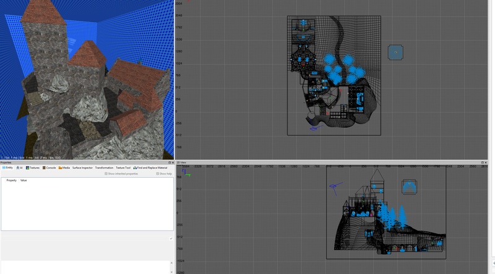Enable the Show help checkbox
The image size is (495, 274).
158,174
